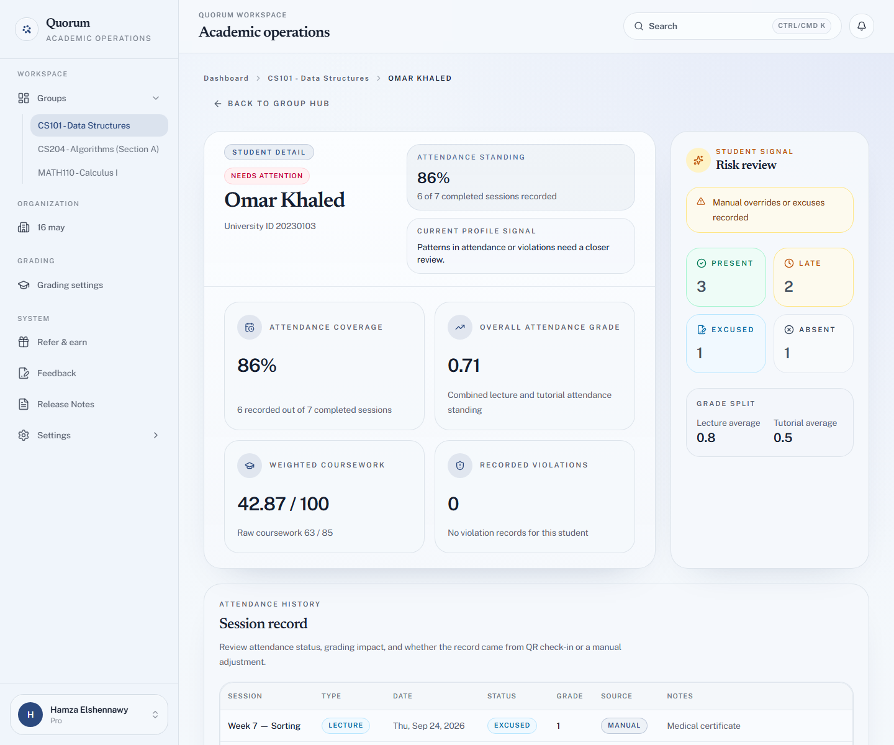Viewport: 894px width, 745px height.
Task: Focus the Search input field
Action: (733, 26)
